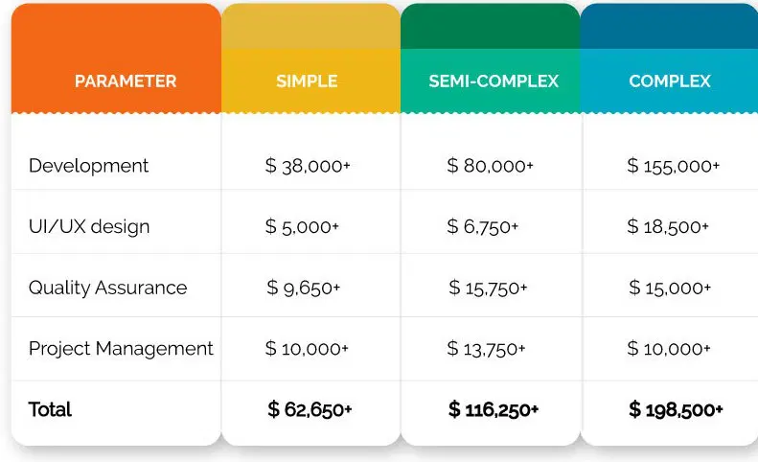This screenshot has width=758, height=462.
Task: Select the $ 198,500+ Complex total
Action: click(x=676, y=410)
